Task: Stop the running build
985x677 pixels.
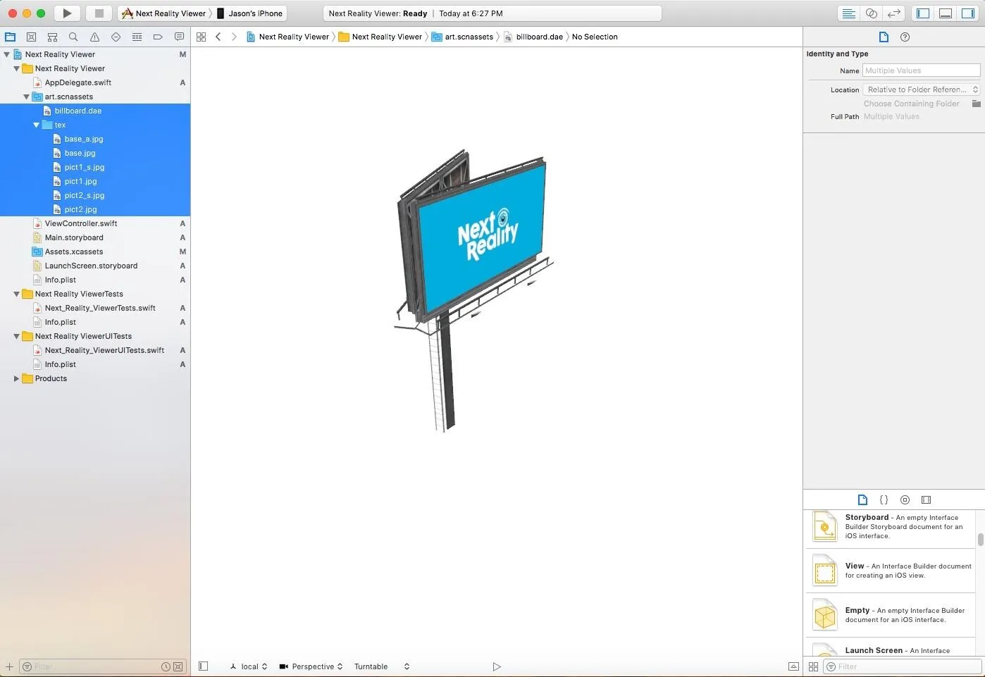Action: pos(99,13)
